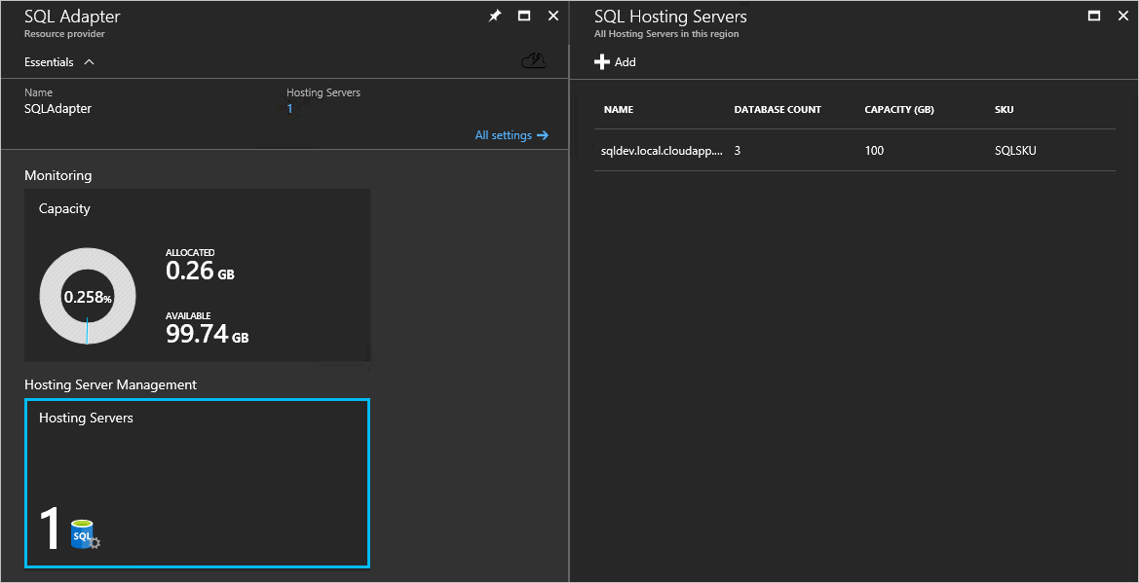Collapse the Essentials section
The image size is (1139, 583).
90,61
